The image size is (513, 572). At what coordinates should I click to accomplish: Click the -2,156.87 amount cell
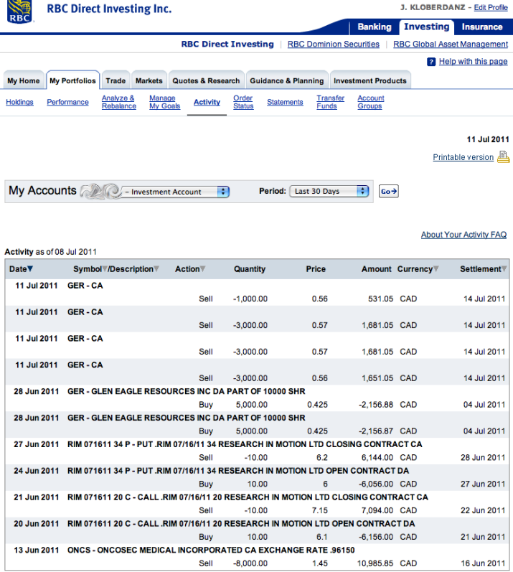click(x=376, y=431)
